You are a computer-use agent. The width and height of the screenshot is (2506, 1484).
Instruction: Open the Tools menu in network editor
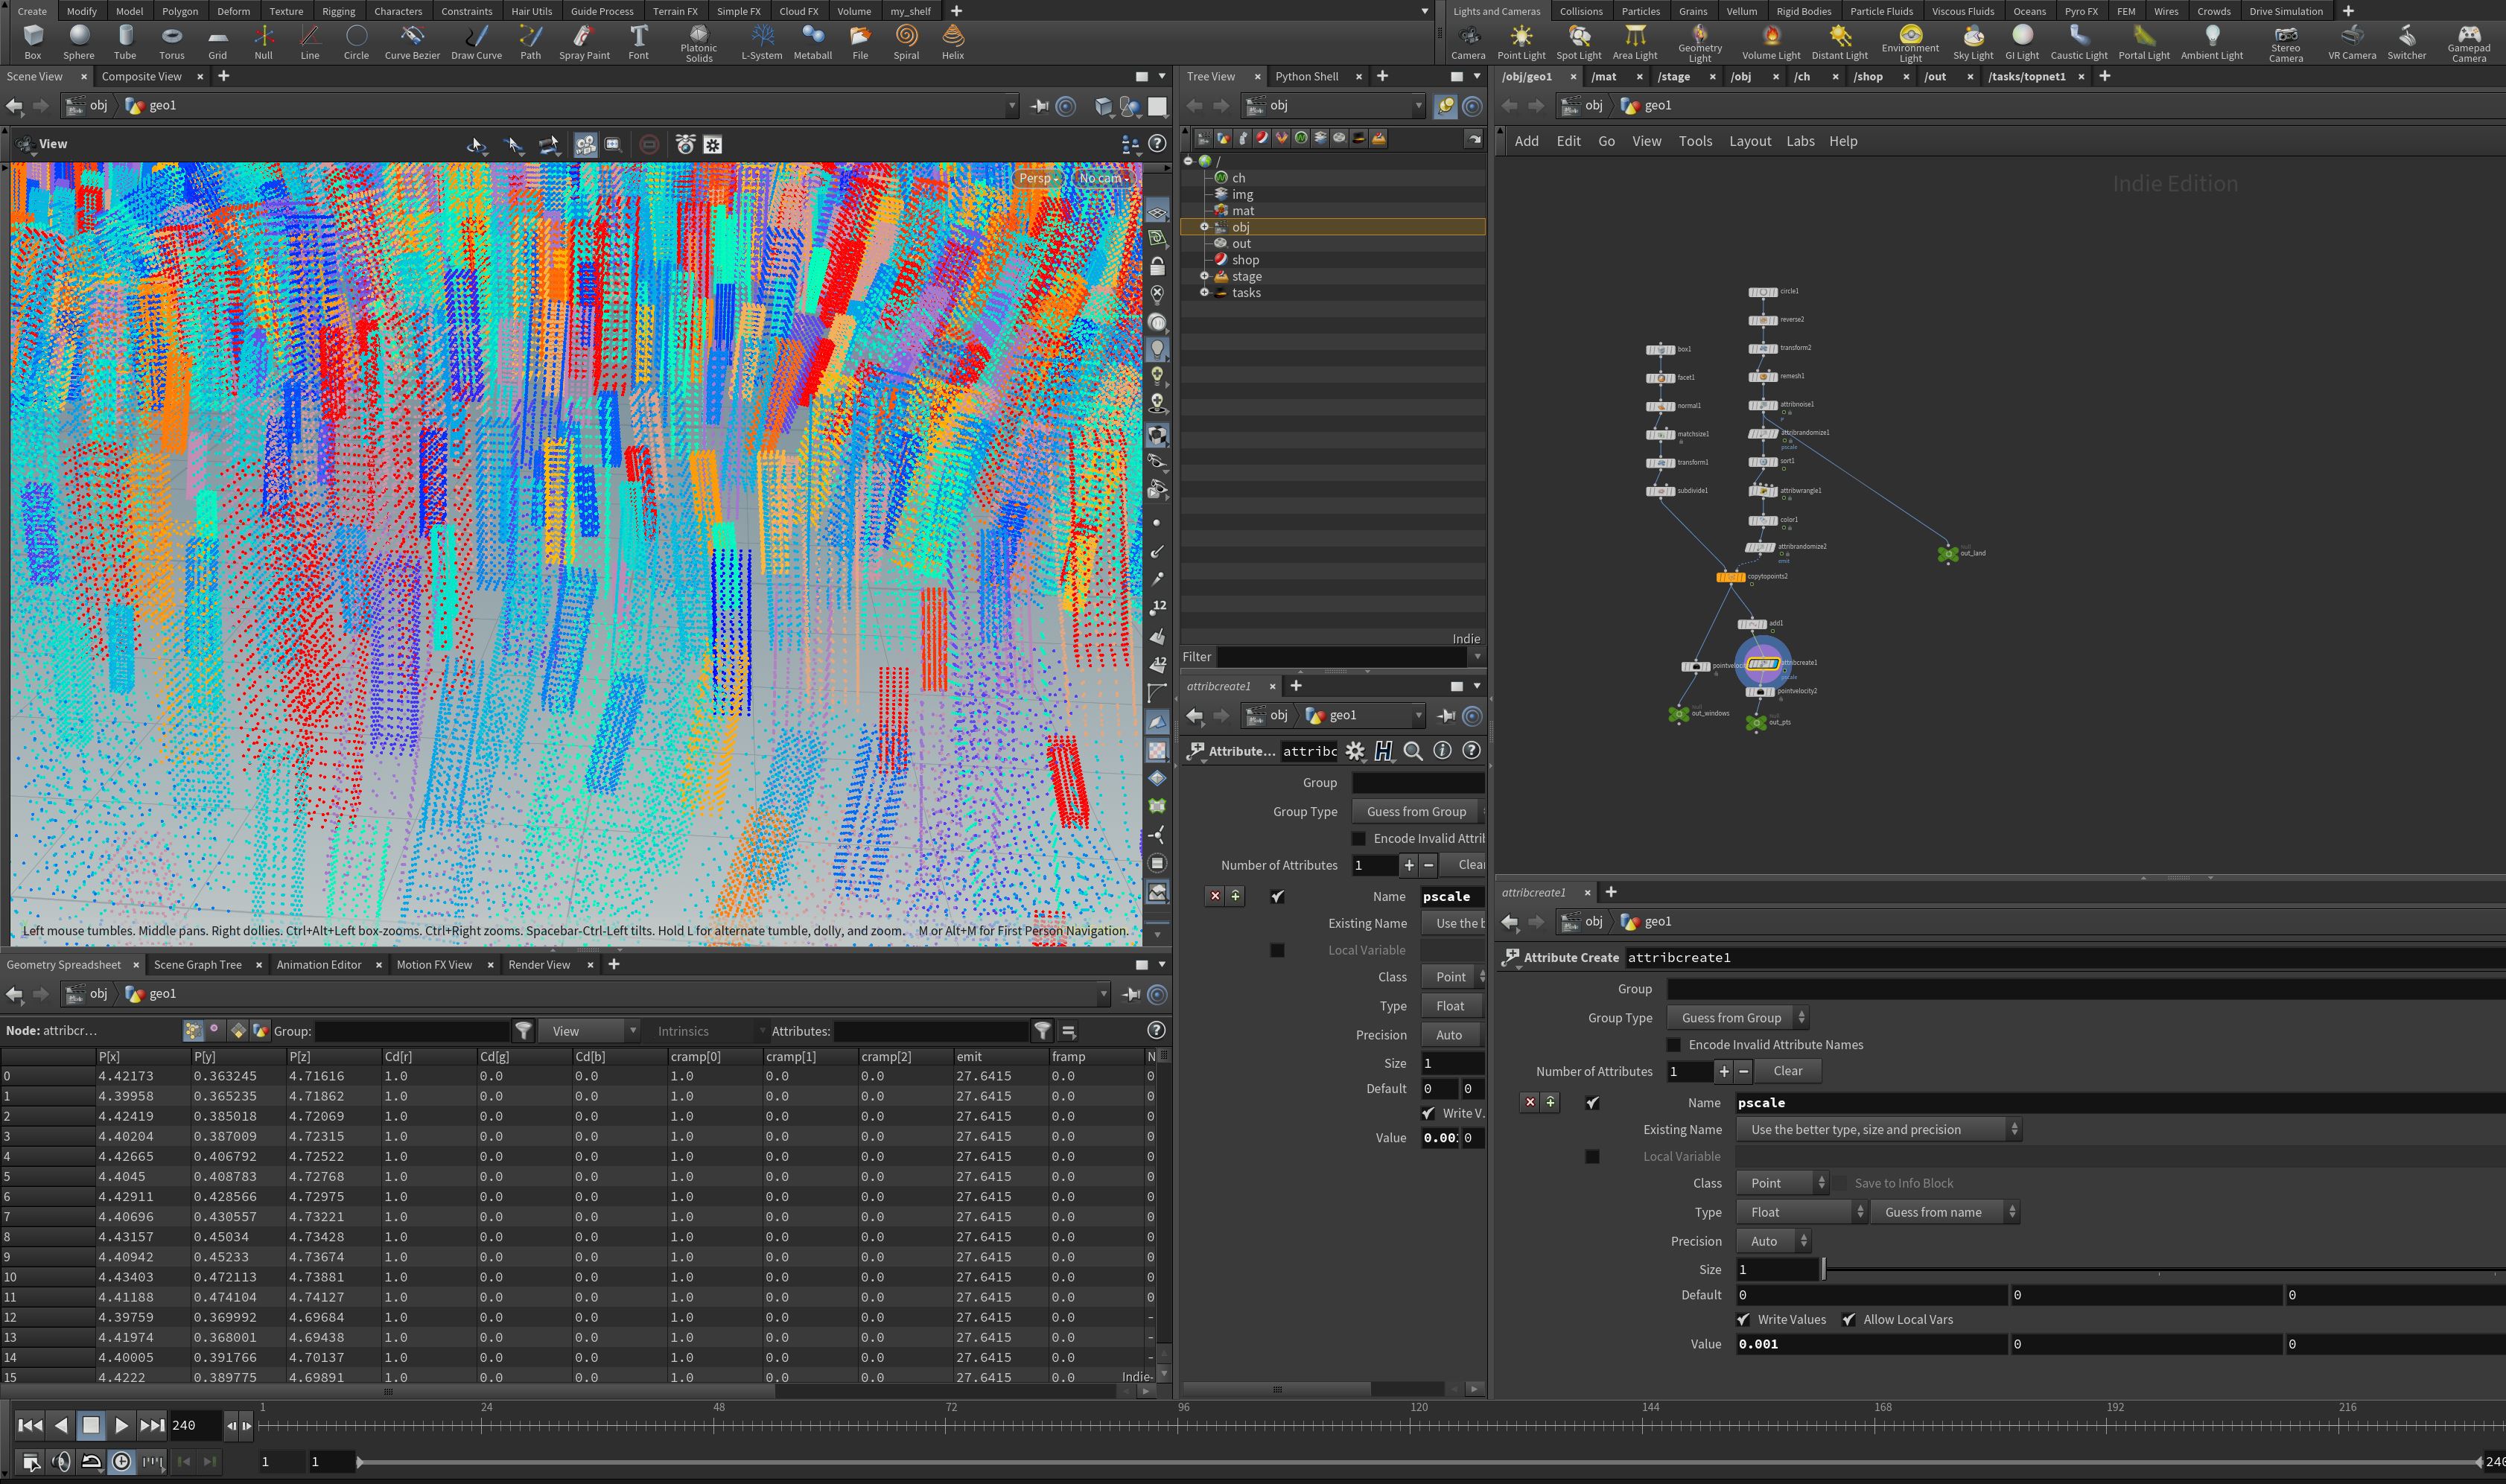point(1695,141)
